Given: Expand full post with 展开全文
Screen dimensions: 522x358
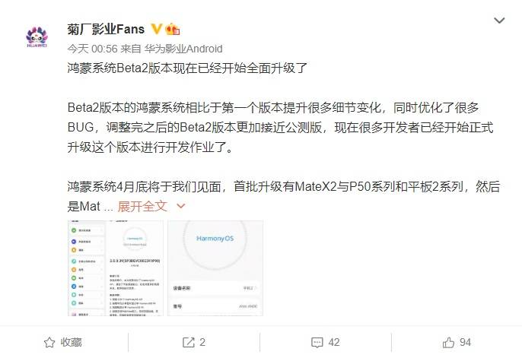Looking at the screenshot, I should (x=142, y=207).
